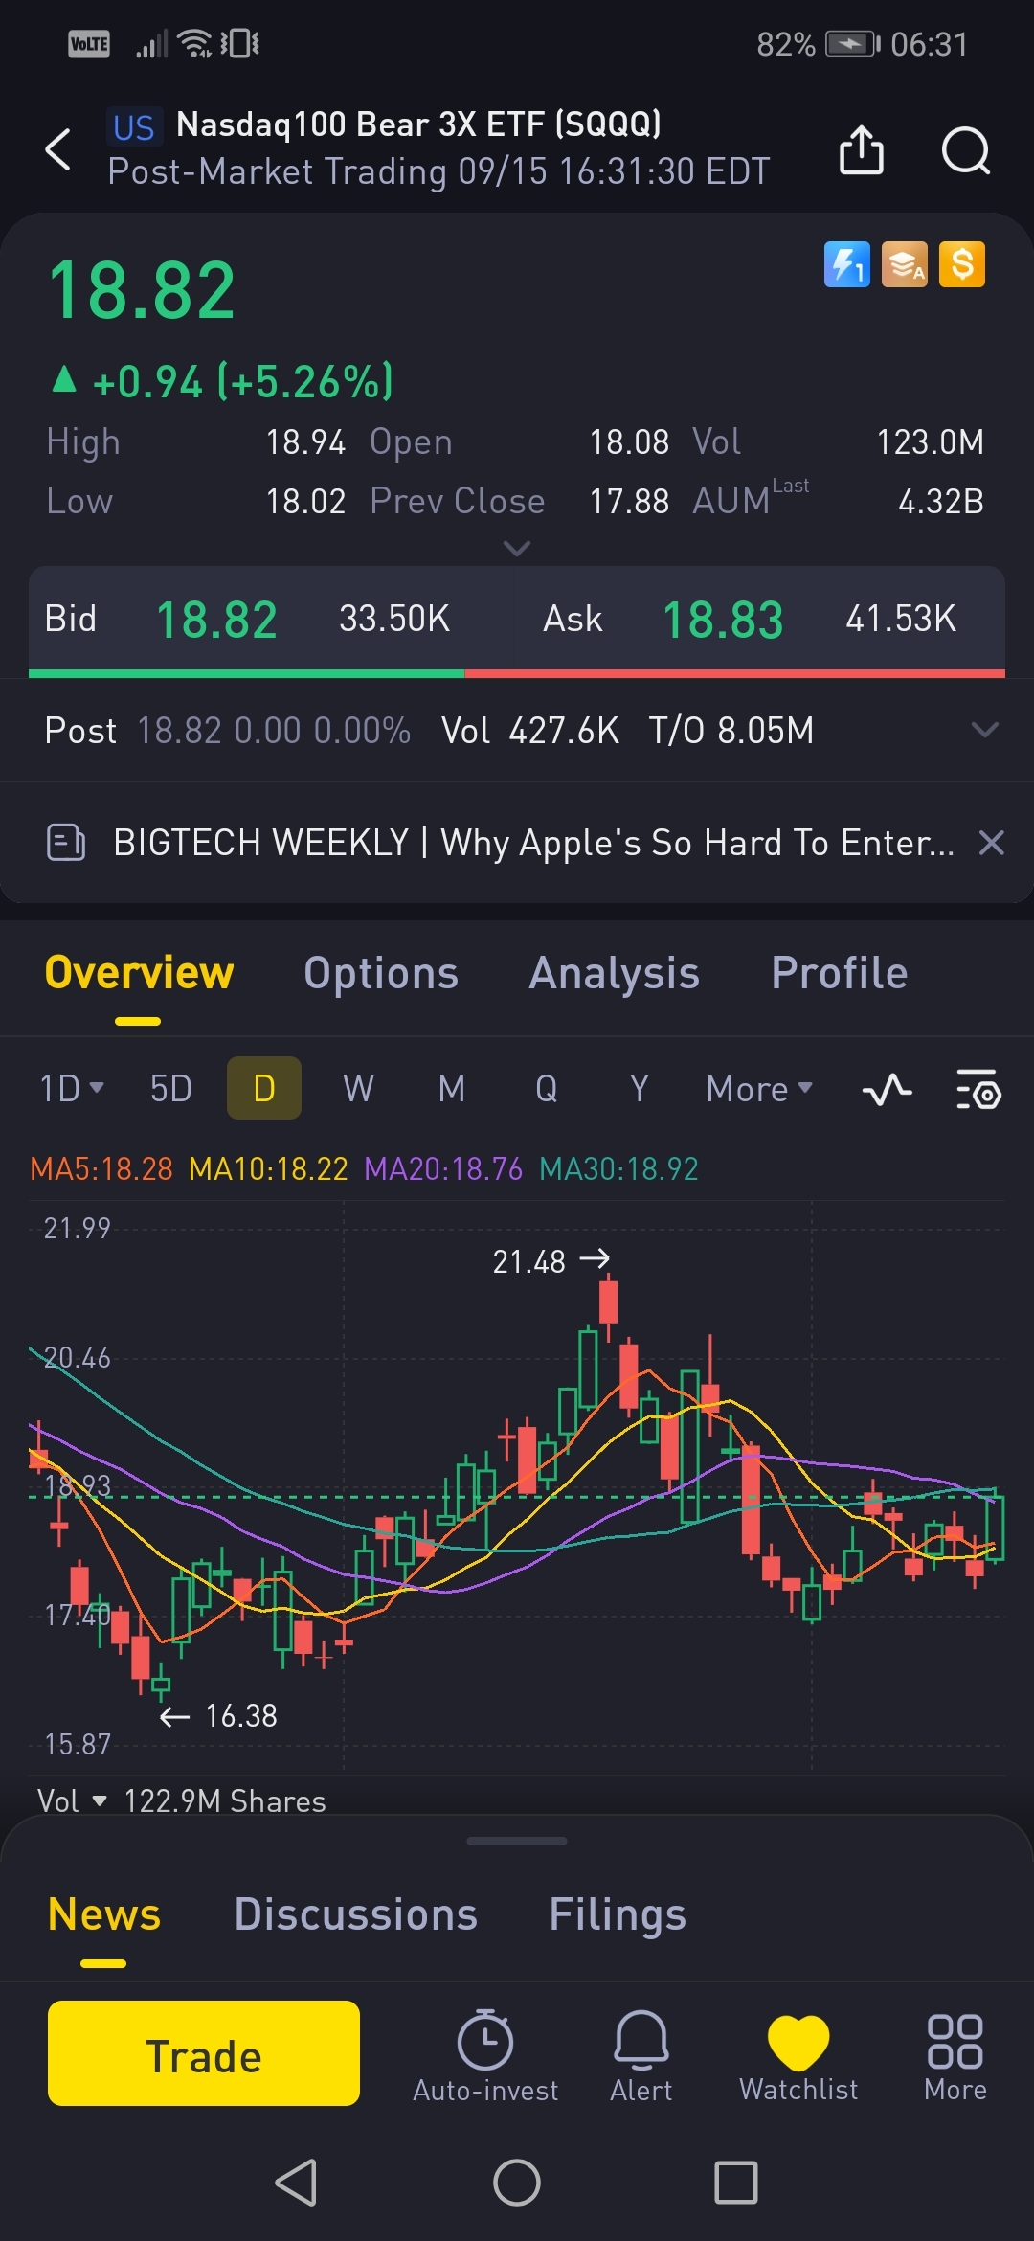The width and height of the screenshot is (1034, 2241).
Task: Open the Discussions tab
Action: pyautogui.click(x=355, y=1914)
